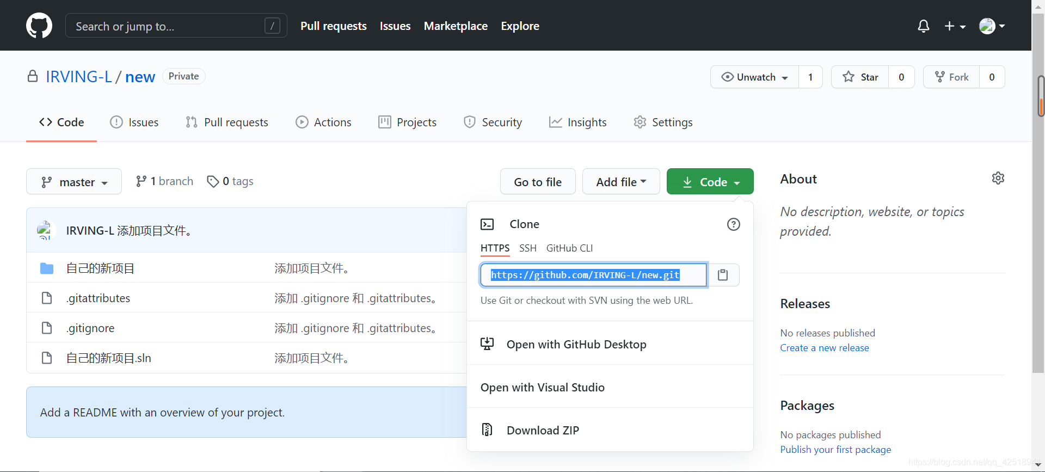Switch to the Security tab
This screenshot has height=472, width=1045.
(493, 122)
